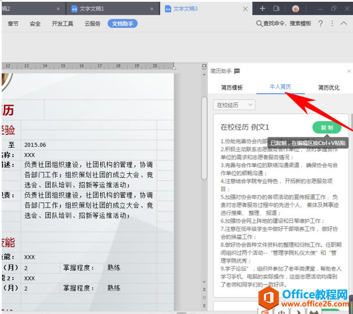The width and height of the screenshot is (353, 314).
Task: Go to previous page with the double-up arrow
Action: (x=204, y=289)
